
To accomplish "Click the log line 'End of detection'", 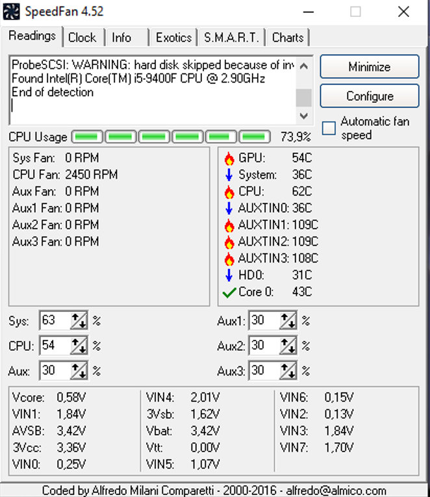I will click(x=53, y=92).
